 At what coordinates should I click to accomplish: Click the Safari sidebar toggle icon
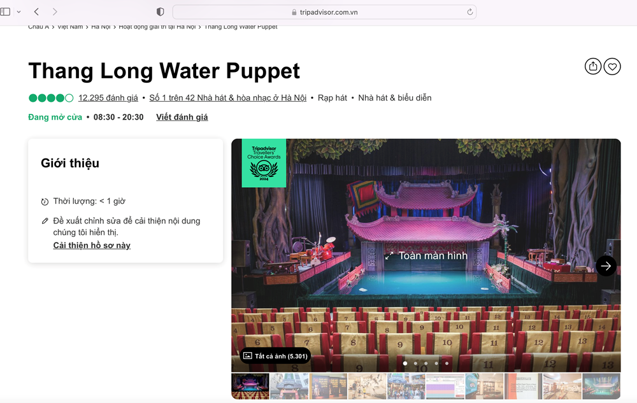(6, 12)
